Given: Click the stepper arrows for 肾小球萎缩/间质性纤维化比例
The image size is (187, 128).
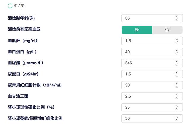Looking at the screenshot, I should (x=177, y=118).
